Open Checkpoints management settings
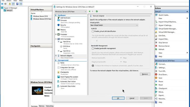Viewport: 190px width, 107px height. (64, 72)
